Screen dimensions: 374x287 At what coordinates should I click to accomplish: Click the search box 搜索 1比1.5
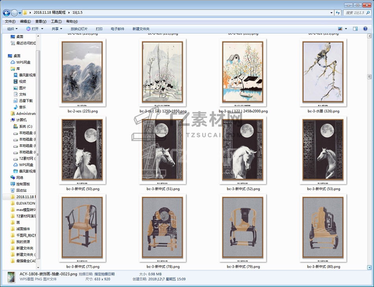tap(354, 13)
